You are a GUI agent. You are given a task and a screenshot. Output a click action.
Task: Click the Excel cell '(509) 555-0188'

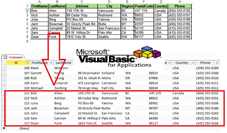(x=180, y=20)
